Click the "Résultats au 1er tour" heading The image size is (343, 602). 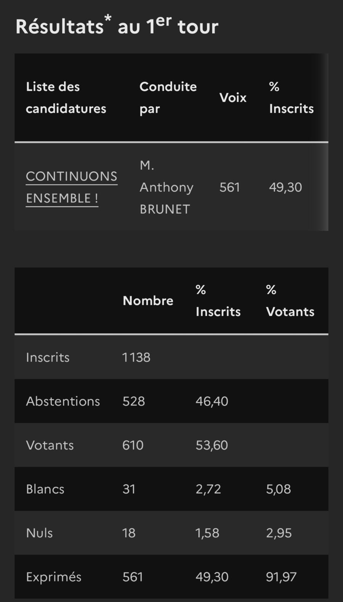point(117,26)
